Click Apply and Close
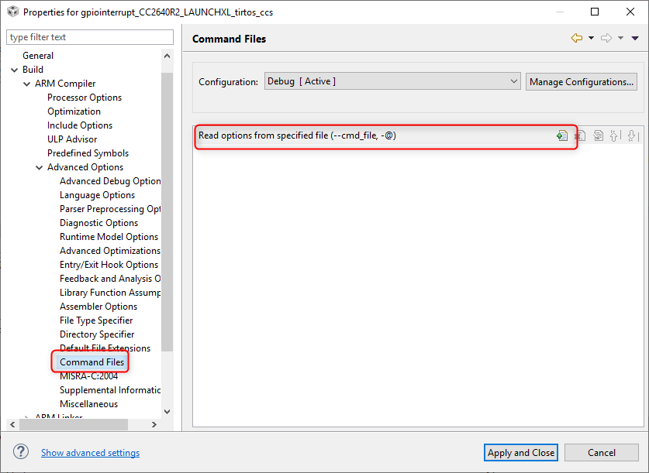The height and width of the screenshot is (473, 649). coord(520,452)
